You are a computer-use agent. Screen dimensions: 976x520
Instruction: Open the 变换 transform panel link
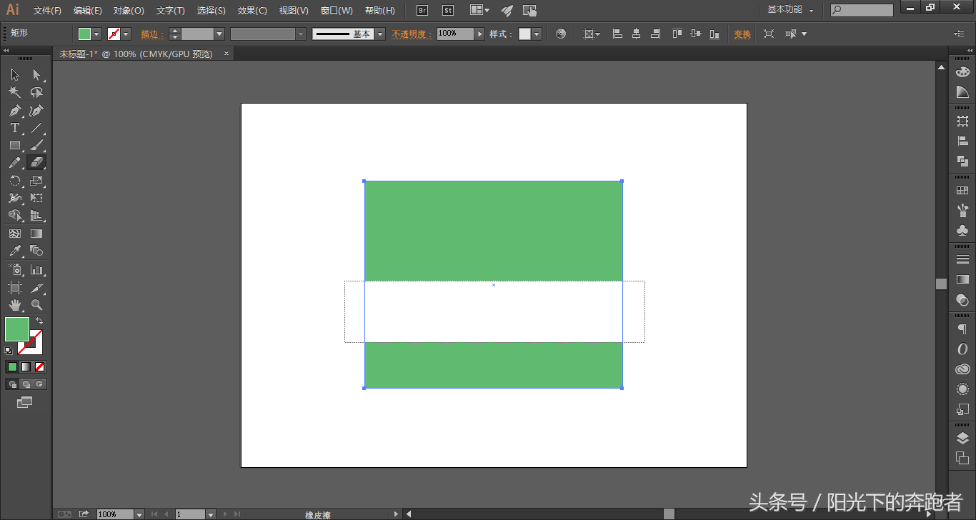point(742,34)
